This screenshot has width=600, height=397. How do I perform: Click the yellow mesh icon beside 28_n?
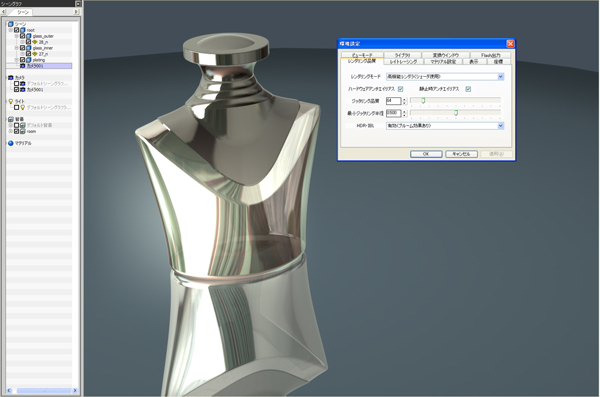click(x=35, y=42)
